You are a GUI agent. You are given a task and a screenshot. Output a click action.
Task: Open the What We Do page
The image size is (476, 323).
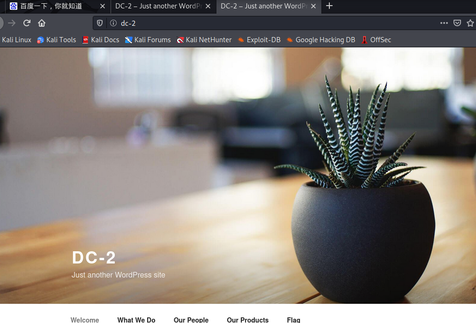point(136,320)
